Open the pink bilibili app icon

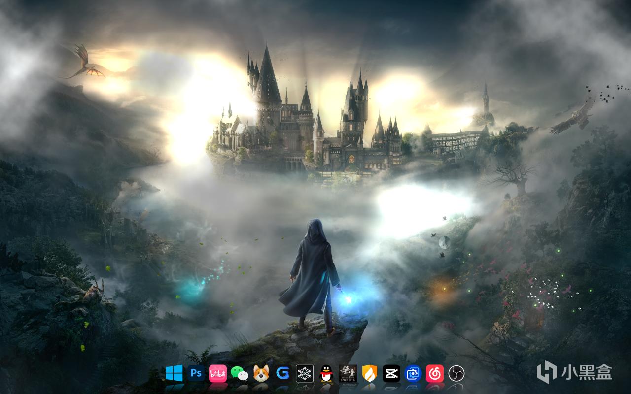pos(217,373)
